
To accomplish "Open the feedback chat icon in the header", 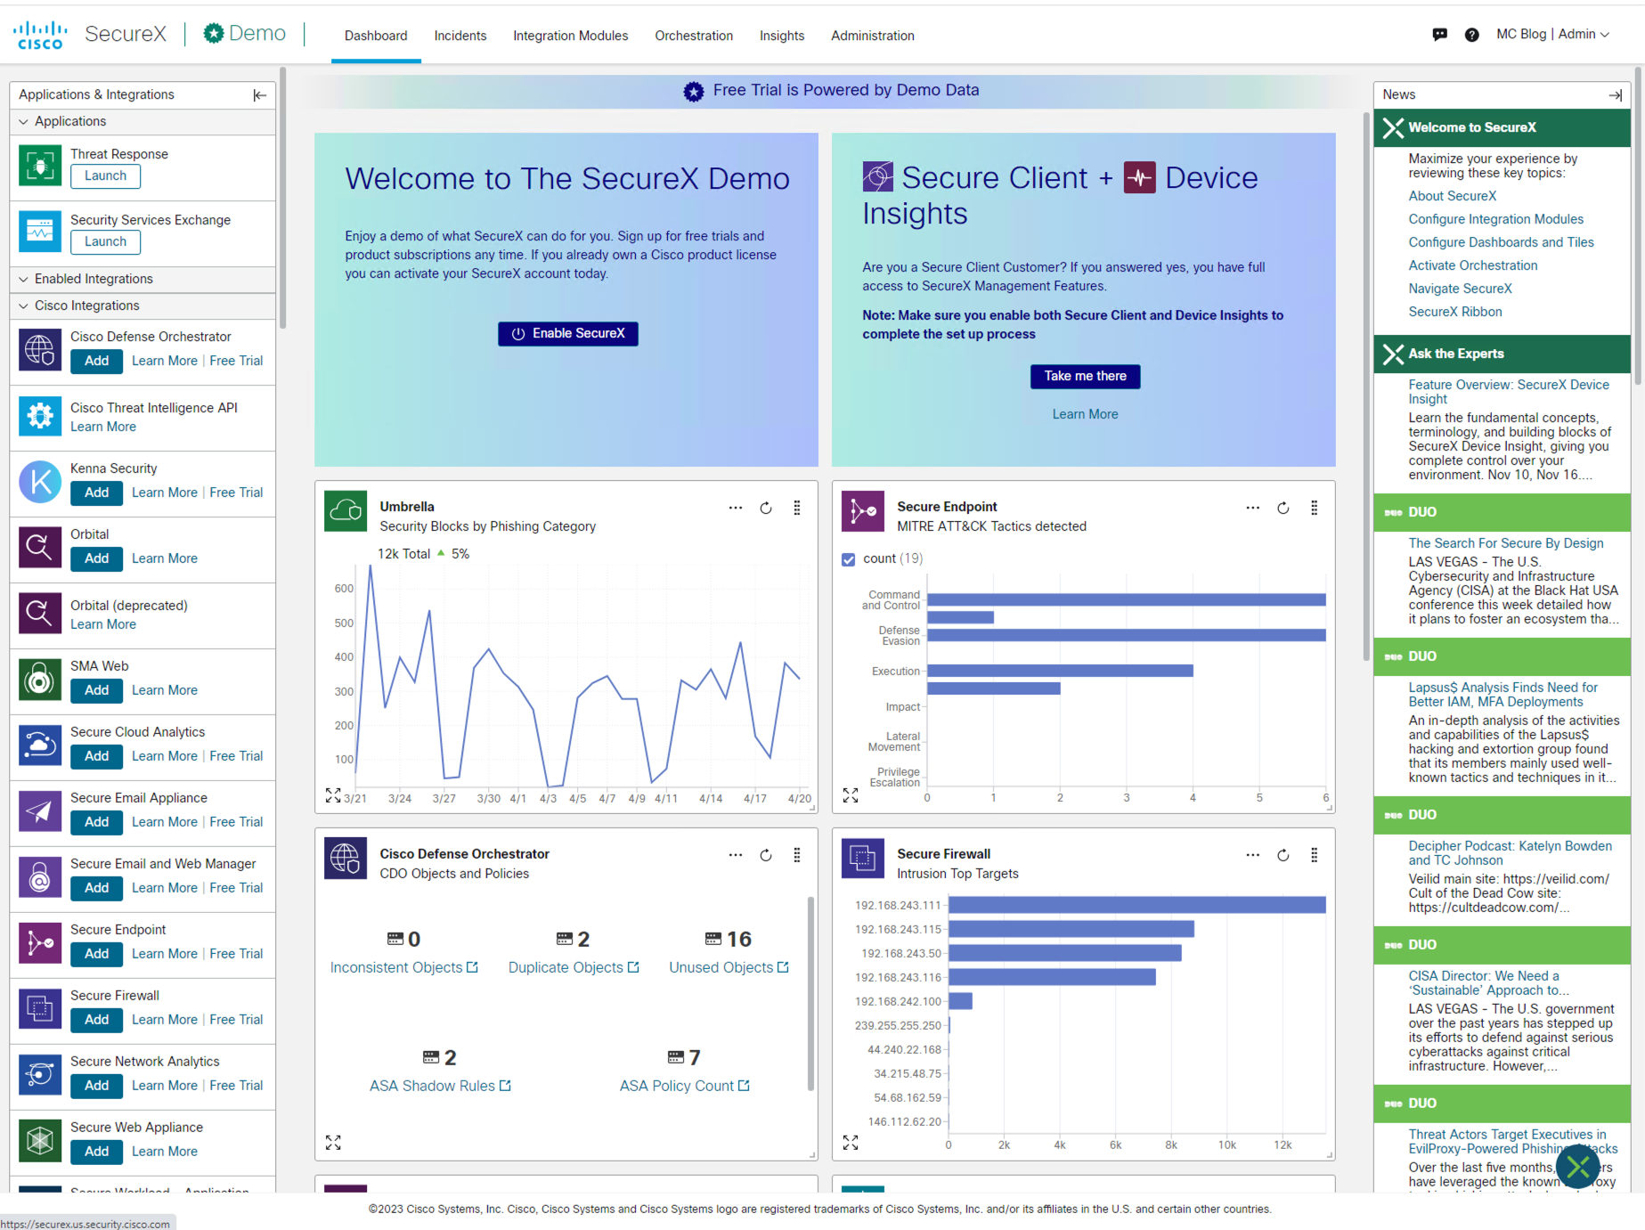I will (1439, 35).
